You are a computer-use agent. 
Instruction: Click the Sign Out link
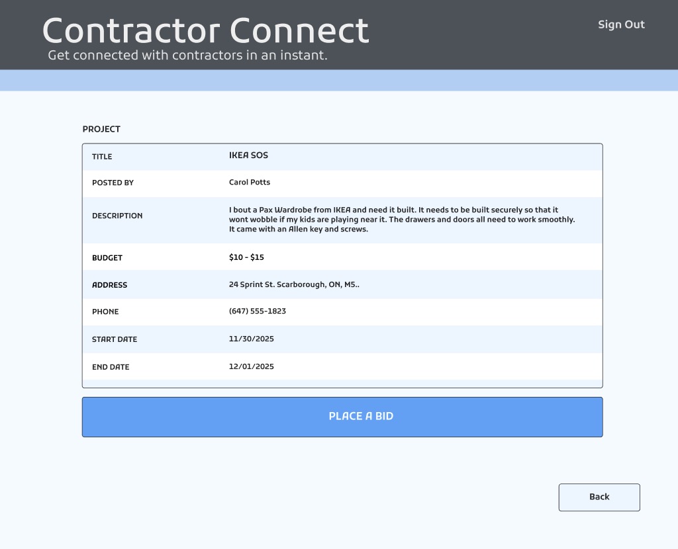621,24
